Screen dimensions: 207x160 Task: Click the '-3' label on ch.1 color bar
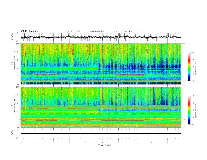click(193, 53)
